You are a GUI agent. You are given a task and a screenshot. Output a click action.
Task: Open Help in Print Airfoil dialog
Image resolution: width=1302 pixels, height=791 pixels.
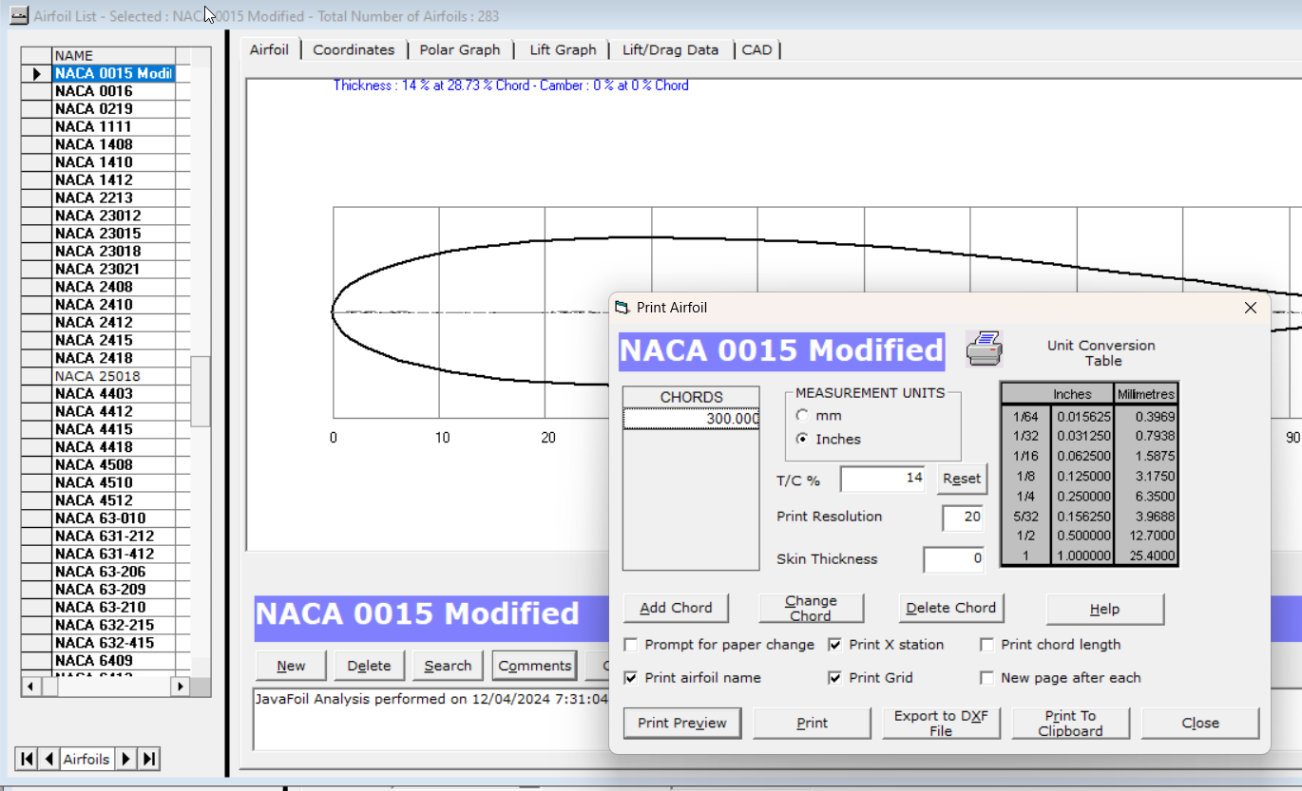coord(1104,609)
